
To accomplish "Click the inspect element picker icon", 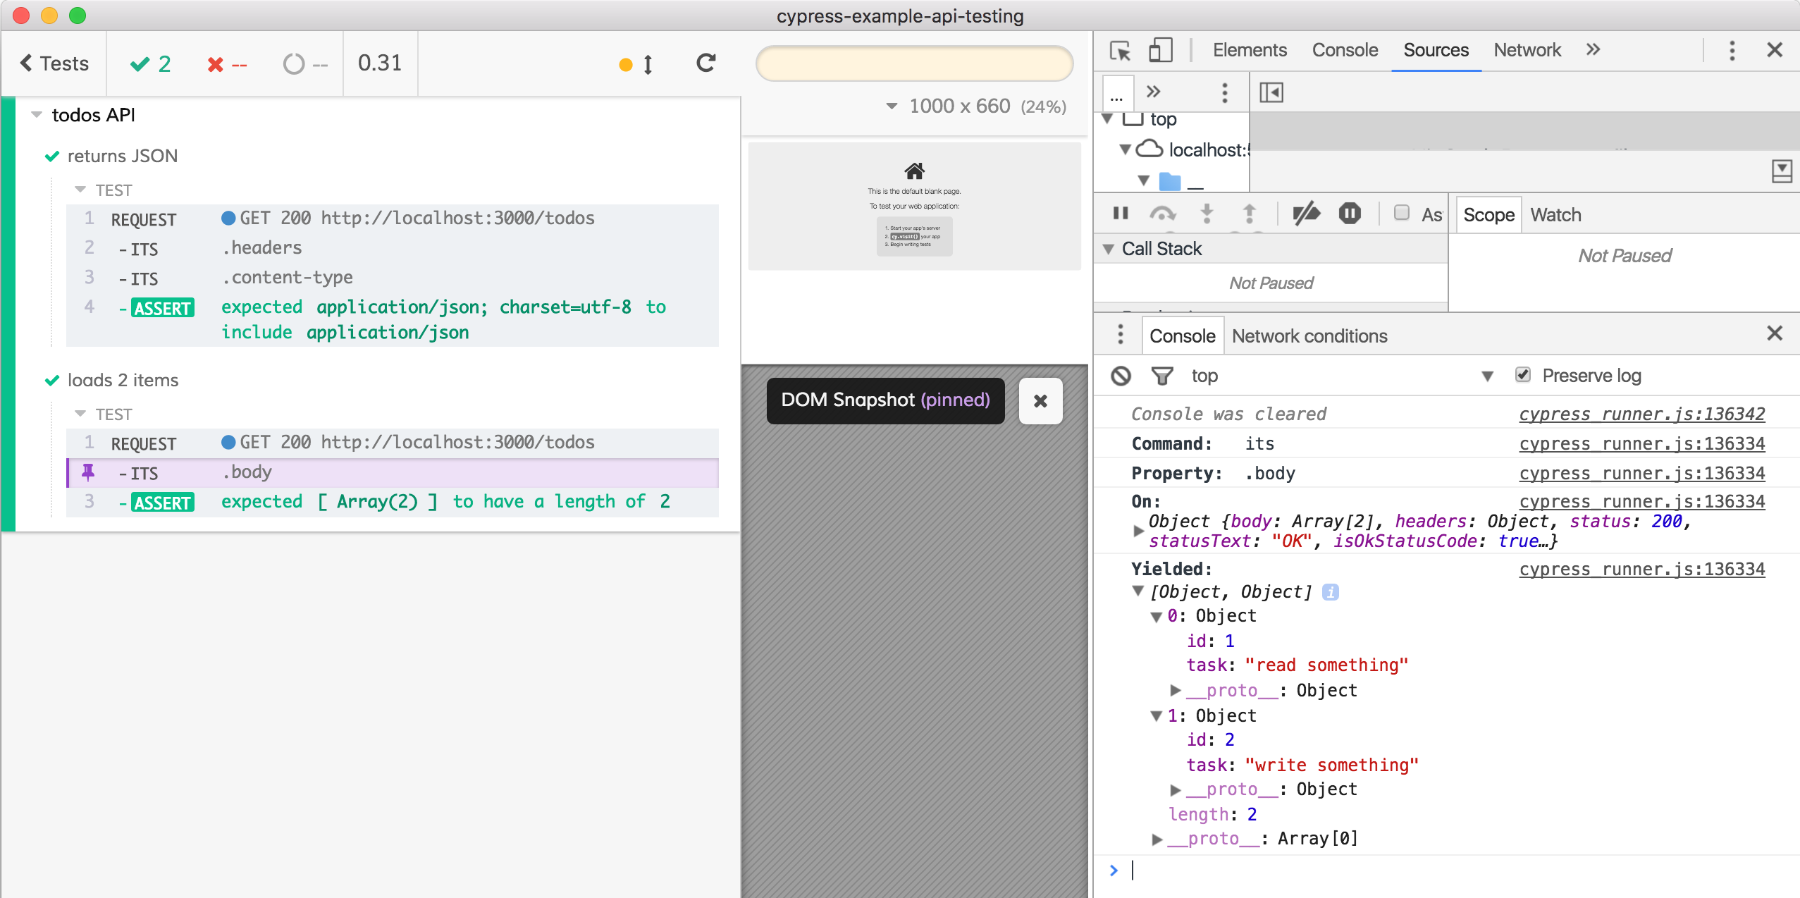I will click(1120, 51).
